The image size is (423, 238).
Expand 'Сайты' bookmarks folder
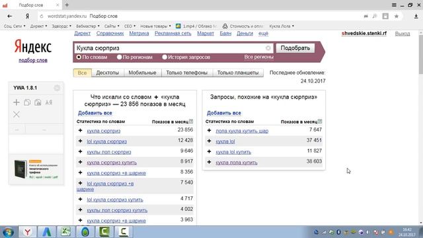click(x=112, y=26)
